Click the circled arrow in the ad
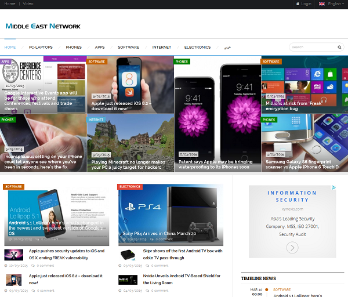 (292, 248)
